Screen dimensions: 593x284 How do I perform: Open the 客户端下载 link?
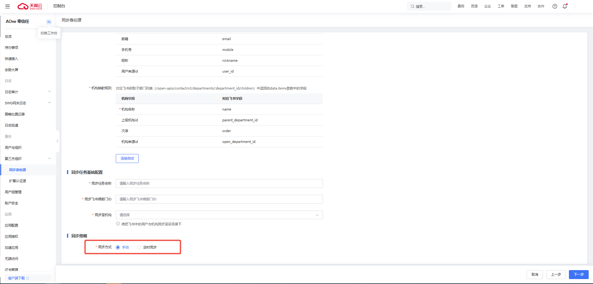coord(19,278)
